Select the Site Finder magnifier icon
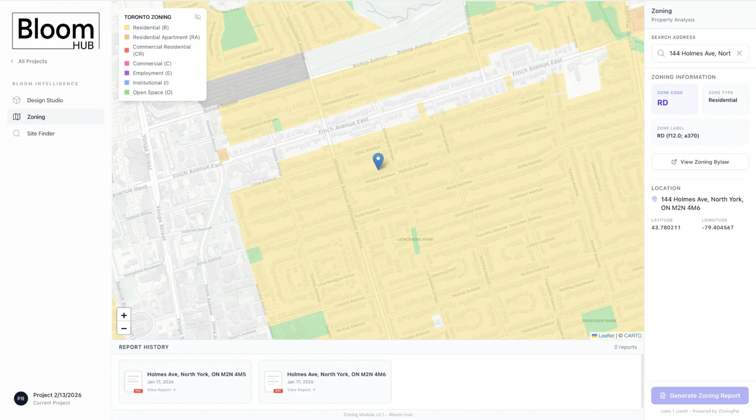756x420 pixels. [x=16, y=133]
